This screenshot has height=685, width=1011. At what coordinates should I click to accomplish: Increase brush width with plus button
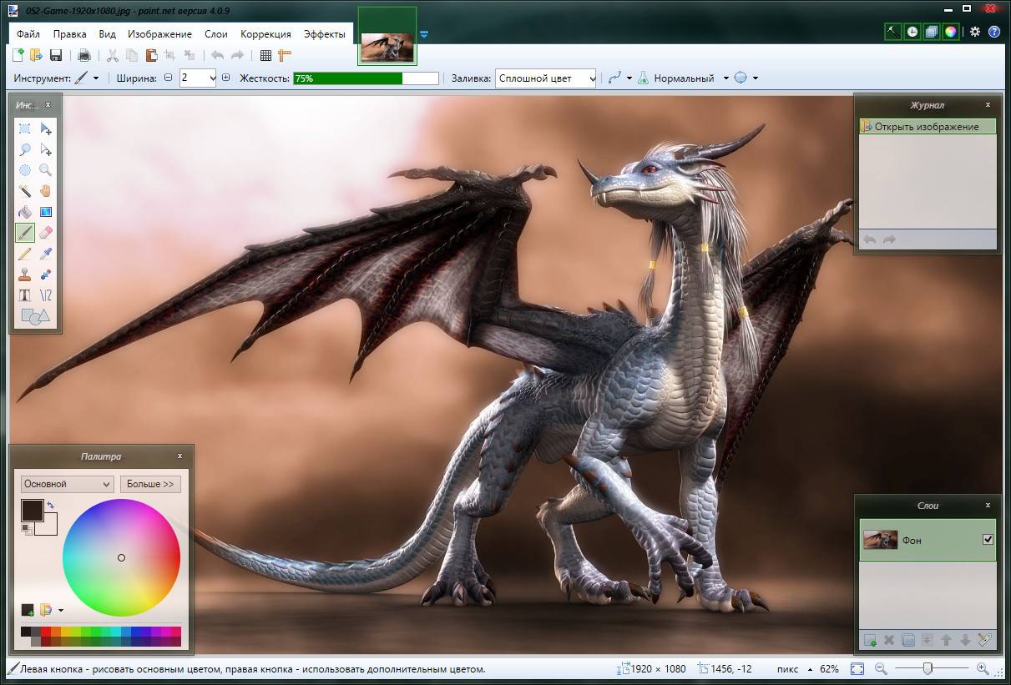click(226, 78)
